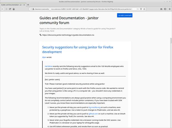Viewport: 172px width, 128px height.
Task: Click the Add Livemark button
Action: (x=125, y=15)
